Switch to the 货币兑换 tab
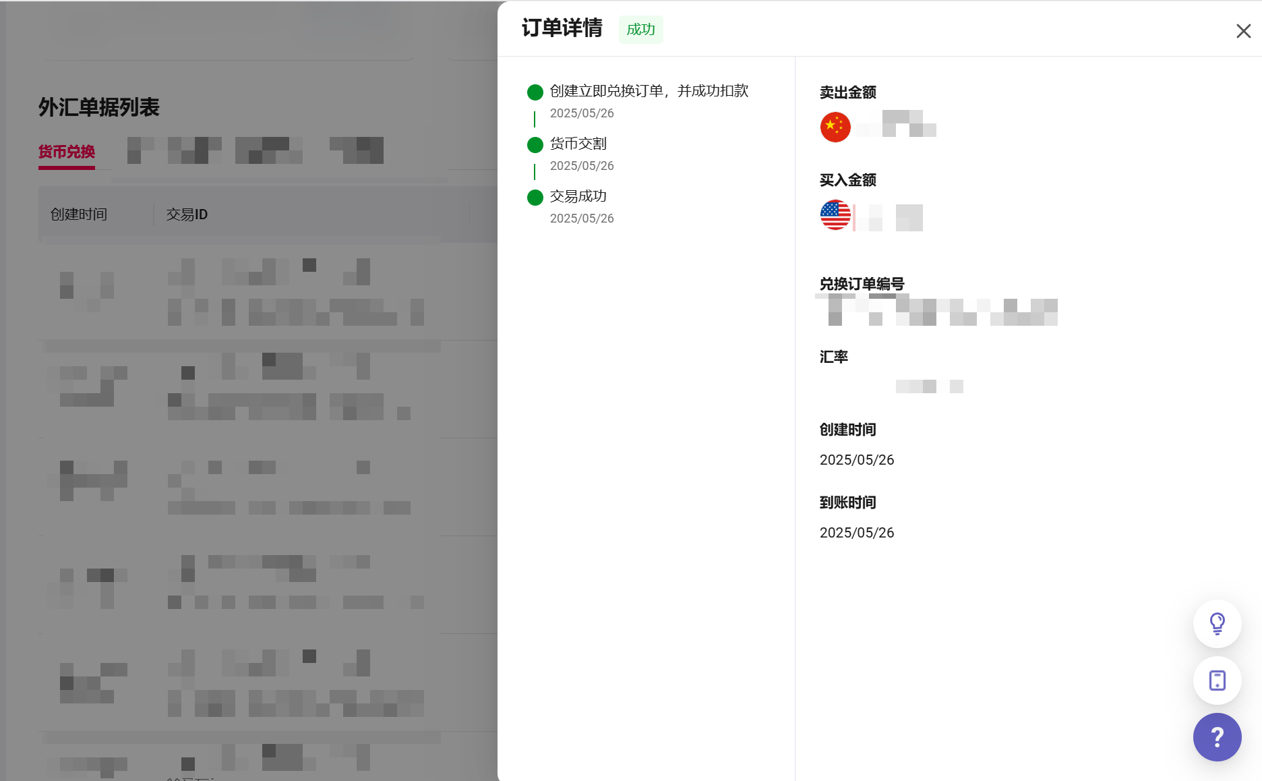This screenshot has width=1262, height=781. coord(67,152)
